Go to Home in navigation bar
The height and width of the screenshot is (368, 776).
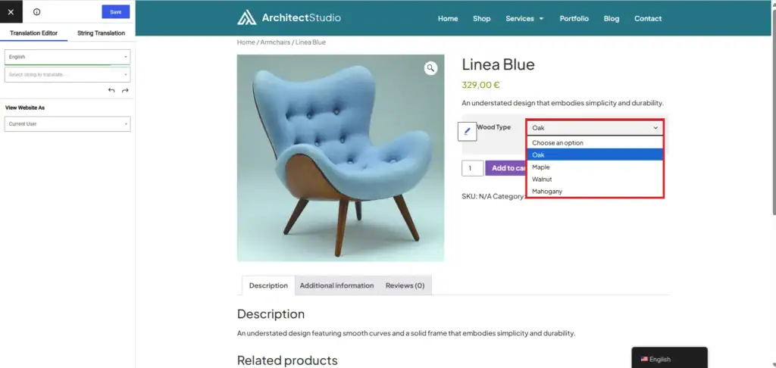pyautogui.click(x=448, y=18)
